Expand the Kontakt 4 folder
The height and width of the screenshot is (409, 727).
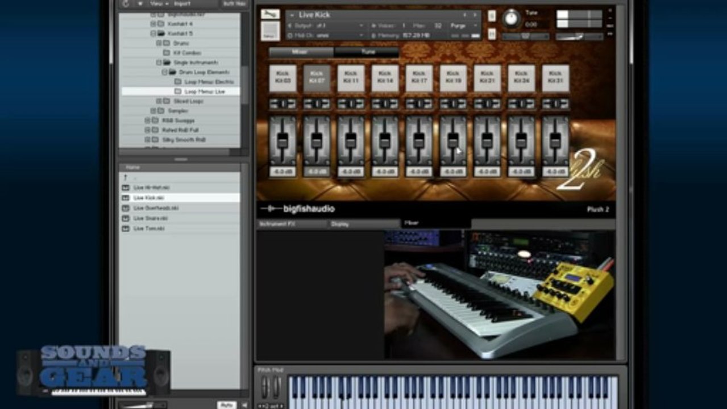pos(153,24)
